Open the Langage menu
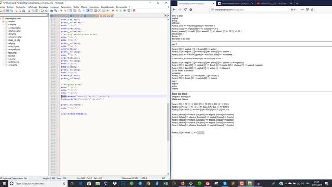332x187 pixels. (54, 7)
